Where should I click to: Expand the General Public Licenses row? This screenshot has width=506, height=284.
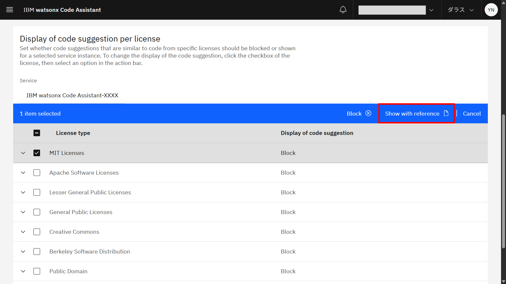(x=23, y=212)
